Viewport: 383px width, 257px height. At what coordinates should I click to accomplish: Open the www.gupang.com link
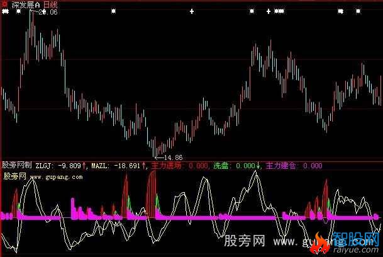coord(55,177)
